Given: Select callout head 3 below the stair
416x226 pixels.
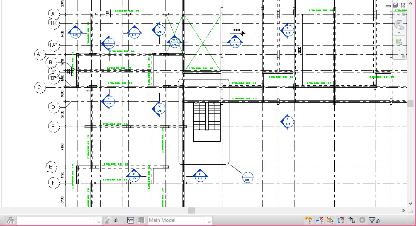Looking at the screenshot, I should click(248, 177).
